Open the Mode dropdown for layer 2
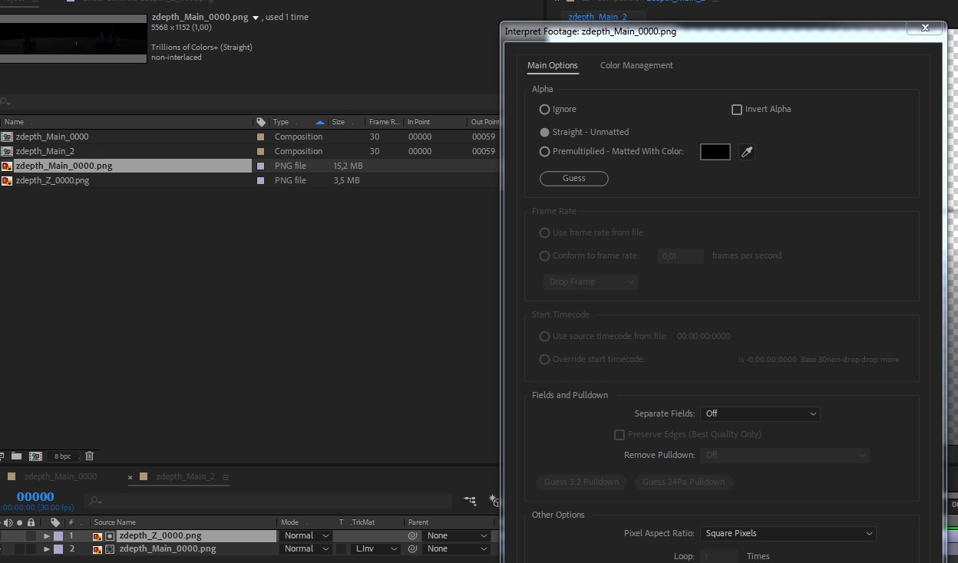The height and width of the screenshot is (563, 958). click(306, 548)
